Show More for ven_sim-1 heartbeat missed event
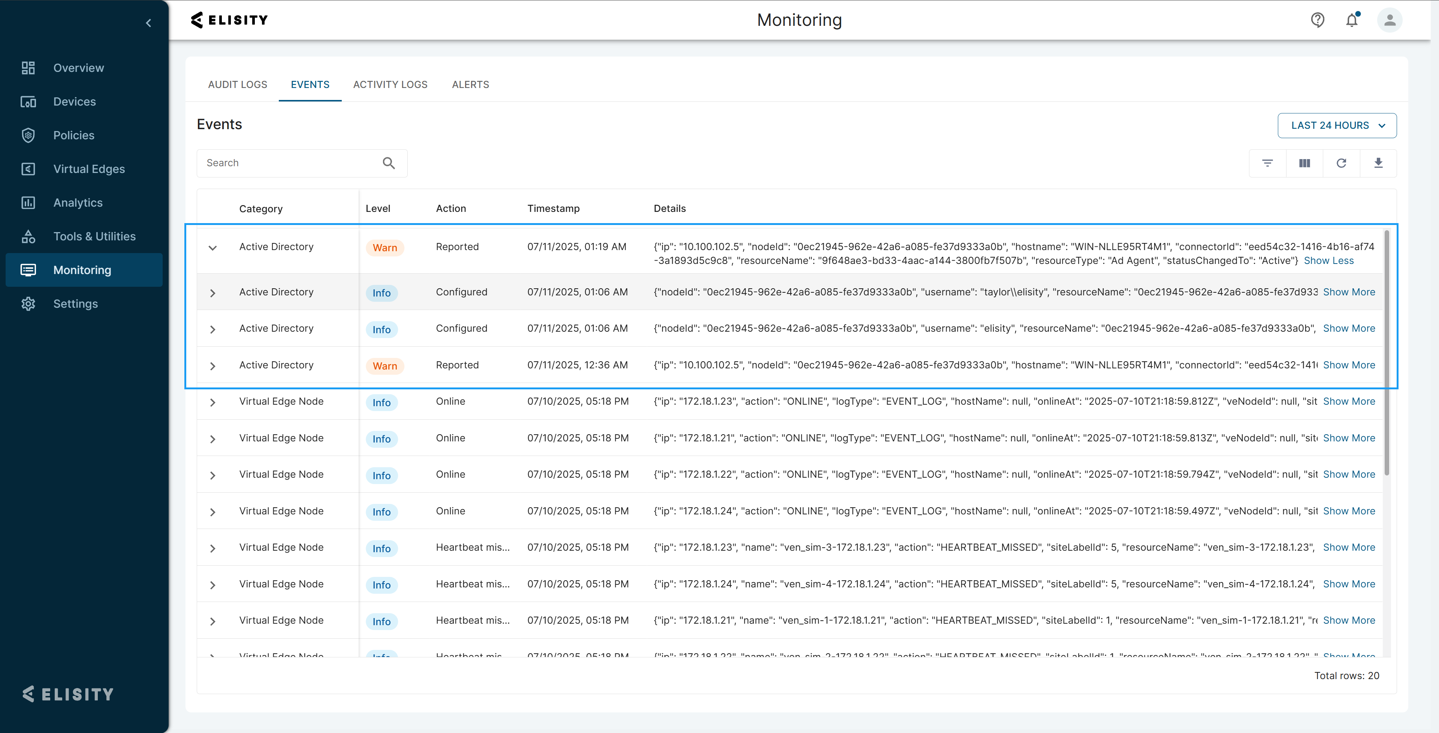1439x733 pixels. (x=1349, y=620)
